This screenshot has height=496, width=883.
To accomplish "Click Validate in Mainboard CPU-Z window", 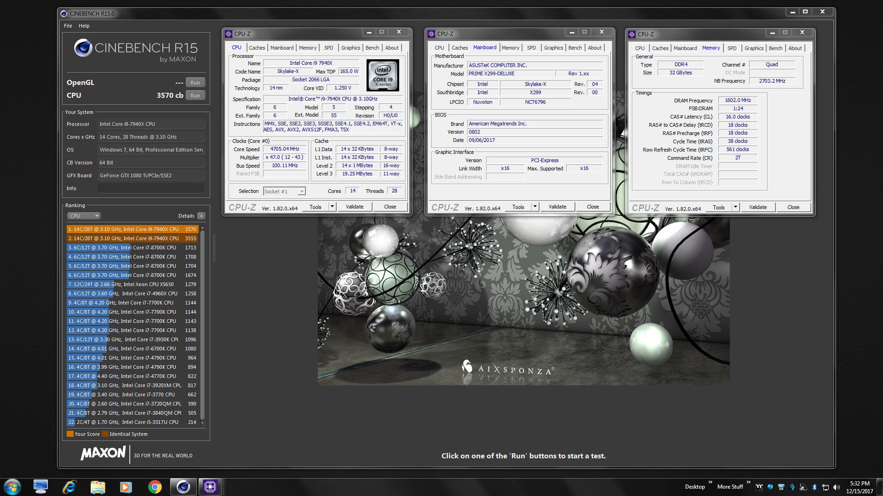I will (x=557, y=207).
